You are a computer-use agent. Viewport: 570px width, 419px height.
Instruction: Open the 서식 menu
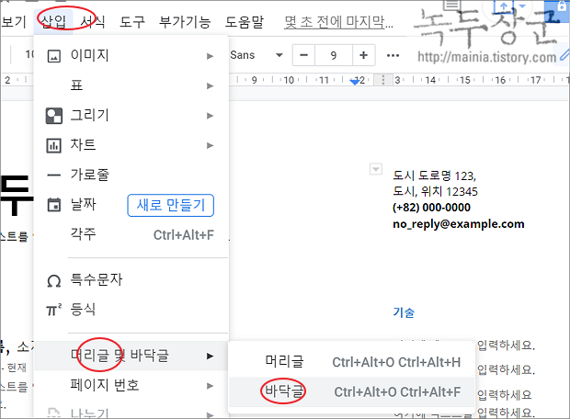[93, 22]
